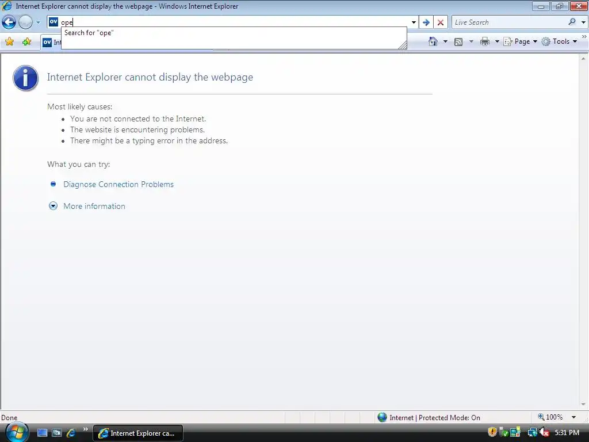Click the blue information icon on page
589x442 pixels.
pyautogui.click(x=25, y=78)
